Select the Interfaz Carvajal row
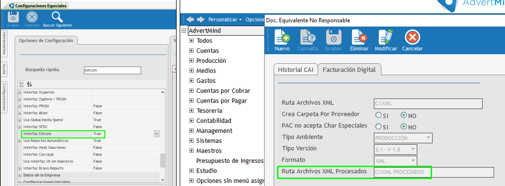Image resolution: width=505 pixels, height=186 pixels. (x=89, y=155)
